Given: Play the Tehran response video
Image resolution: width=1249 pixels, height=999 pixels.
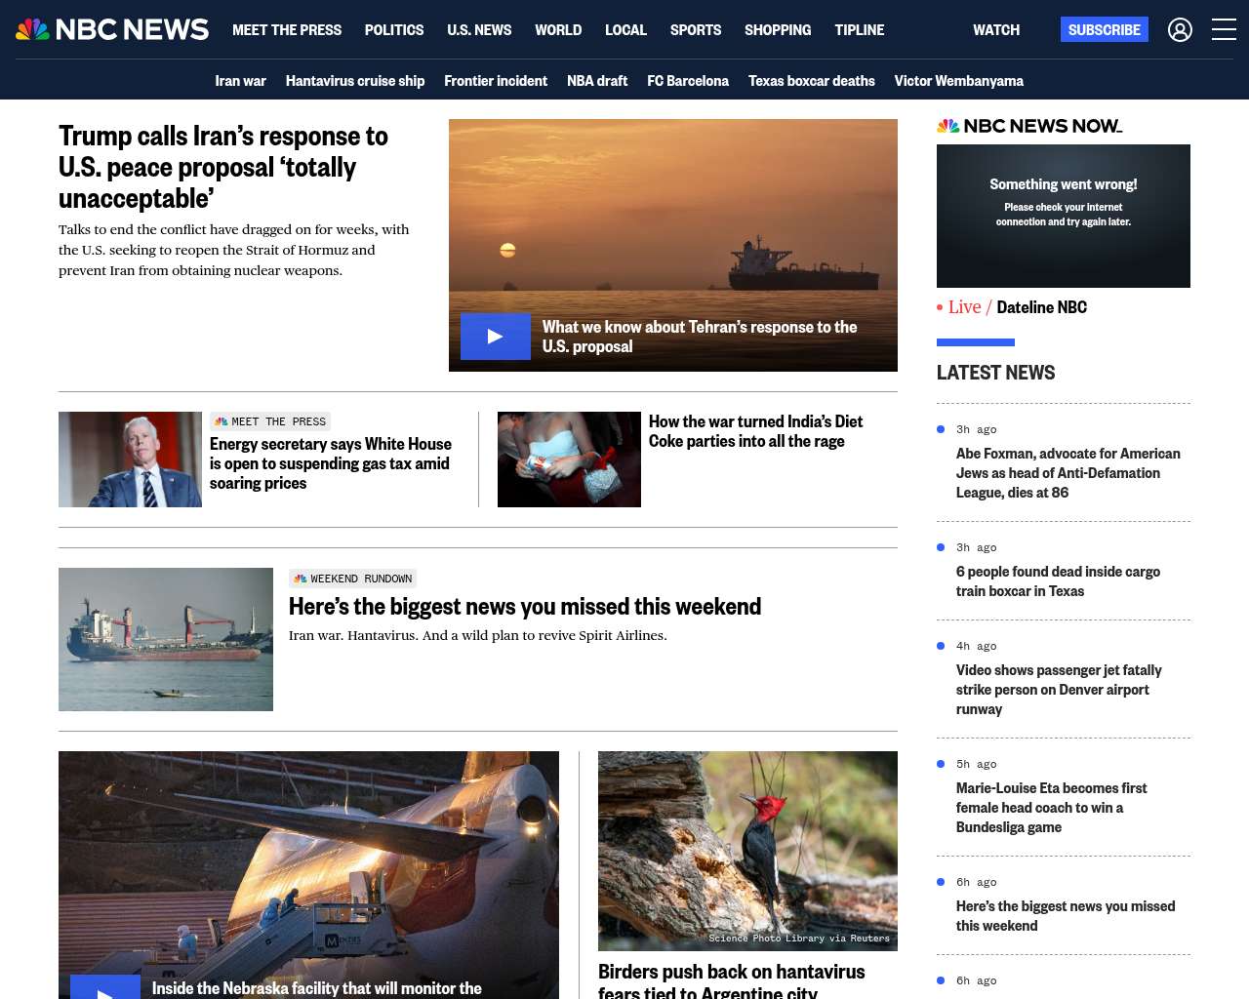Looking at the screenshot, I should pyautogui.click(x=496, y=337).
